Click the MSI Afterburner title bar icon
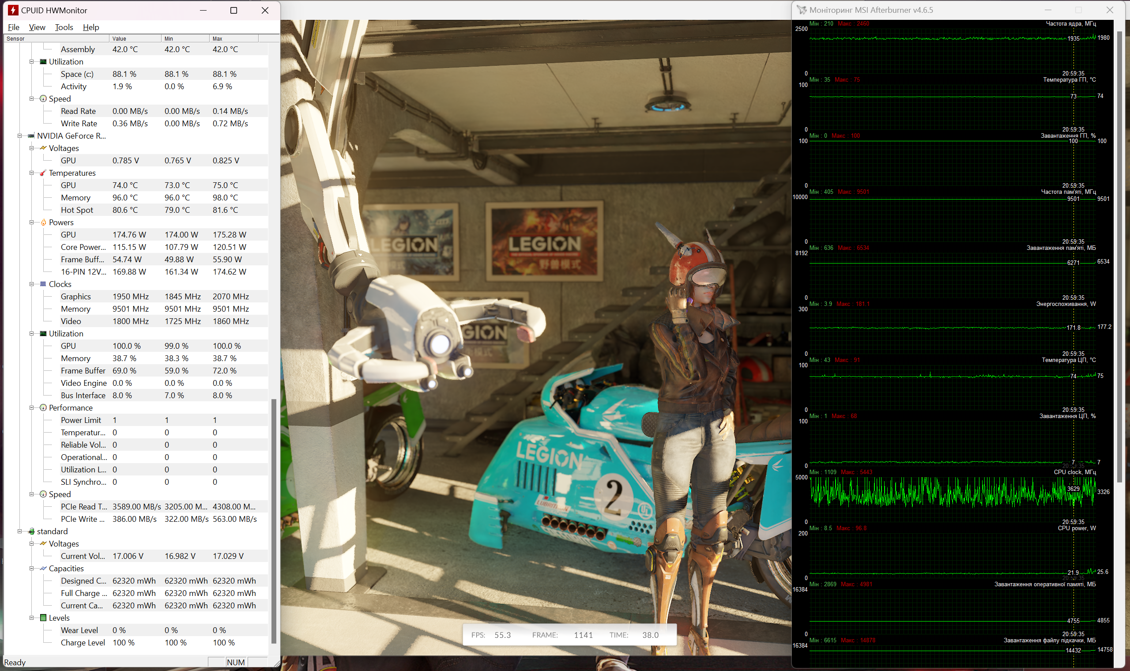 pos(802,10)
